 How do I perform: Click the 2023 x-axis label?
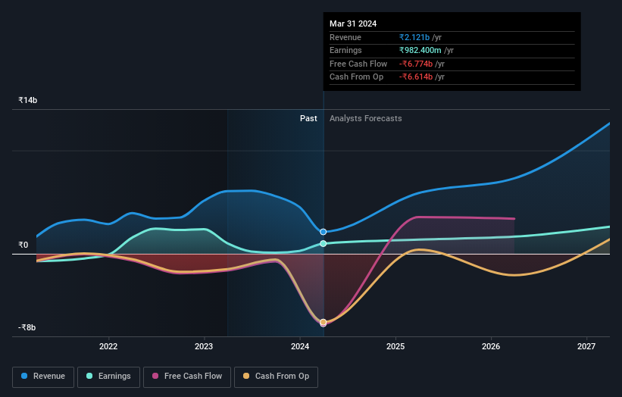[x=204, y=346]
